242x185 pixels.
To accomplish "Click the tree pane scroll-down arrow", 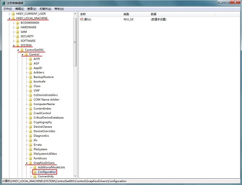I will (75, 176).
